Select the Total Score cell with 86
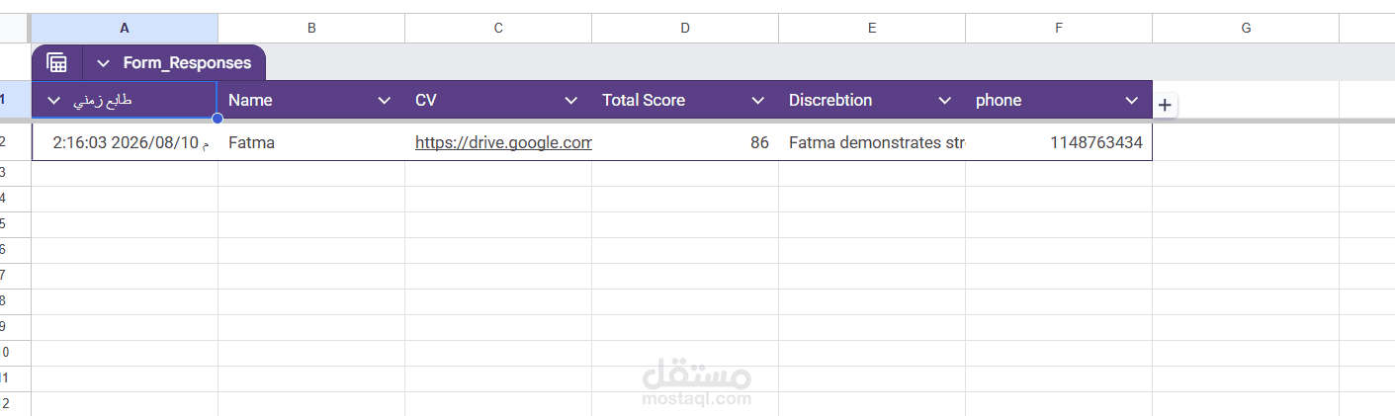 pyautogui.click(x=685, y=142)
